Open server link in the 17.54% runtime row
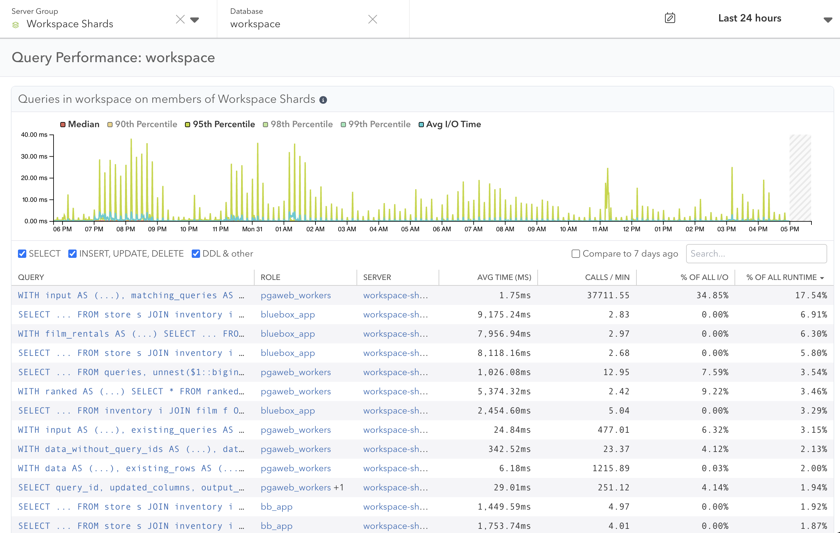Viewport: 840px width, 533px height. click(396, 296)
